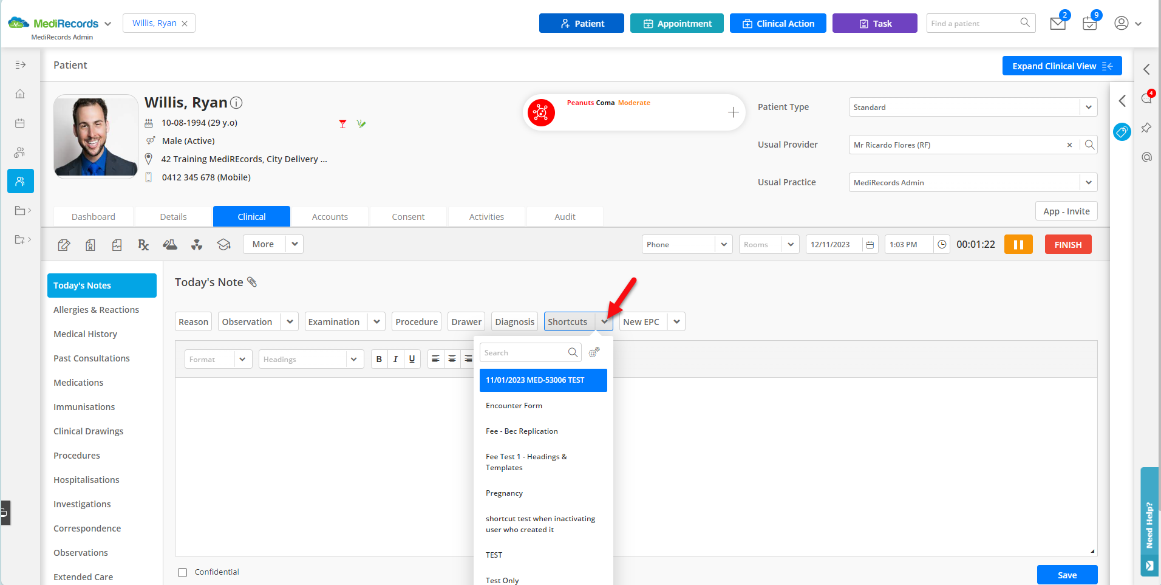Open the mail inbox icon
The width and height of the screenshot is (1161, 585).
click(x=1058, y=24)
